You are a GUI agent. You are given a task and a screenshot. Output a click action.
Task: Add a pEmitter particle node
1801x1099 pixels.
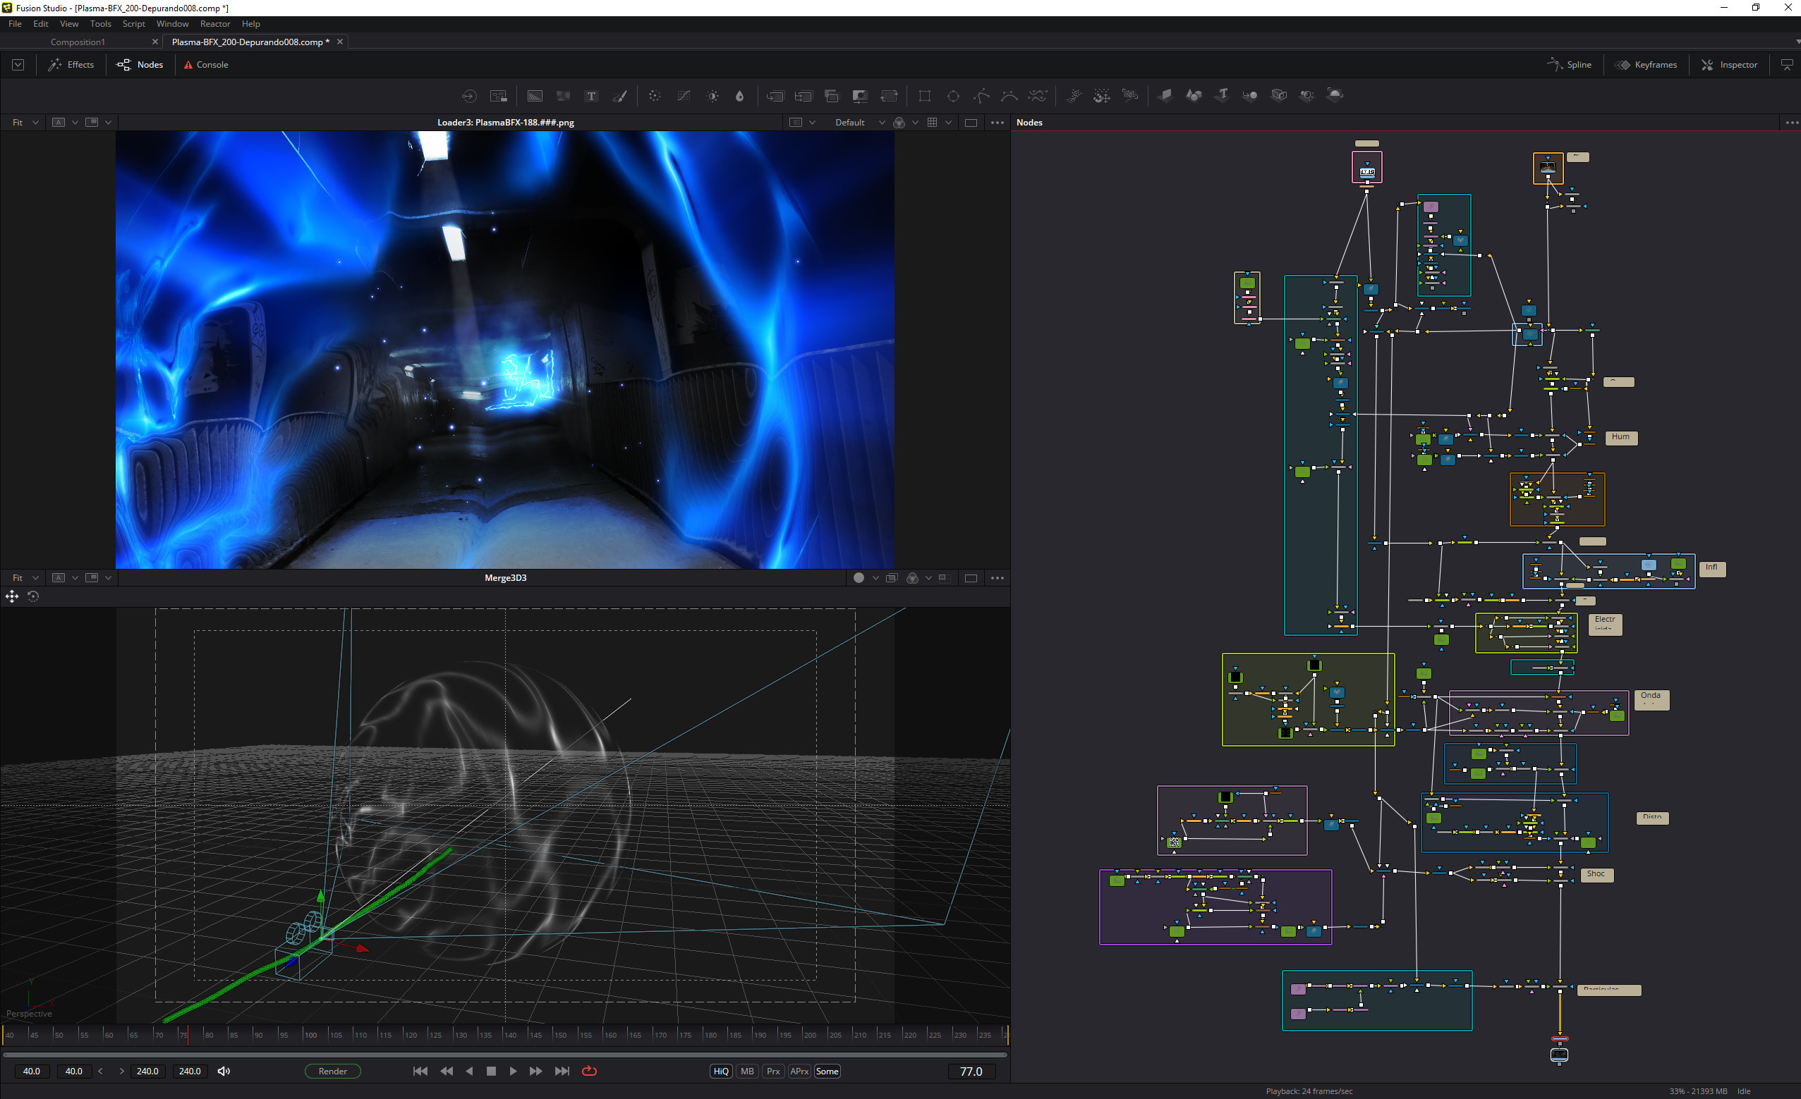1075,96
